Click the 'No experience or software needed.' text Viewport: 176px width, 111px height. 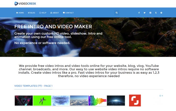point(42,43)
